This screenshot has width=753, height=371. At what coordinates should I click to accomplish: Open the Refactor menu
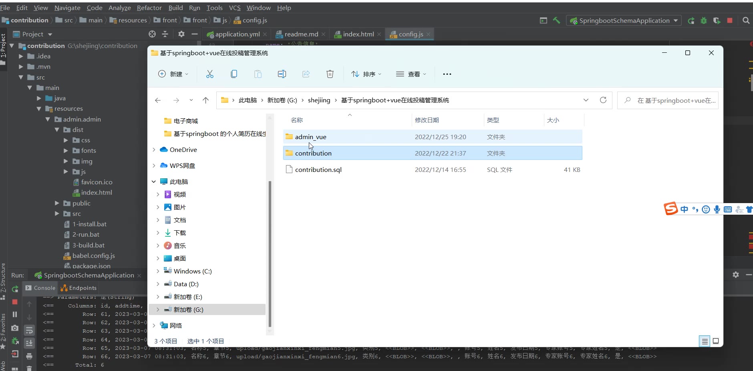coord(149,8)
